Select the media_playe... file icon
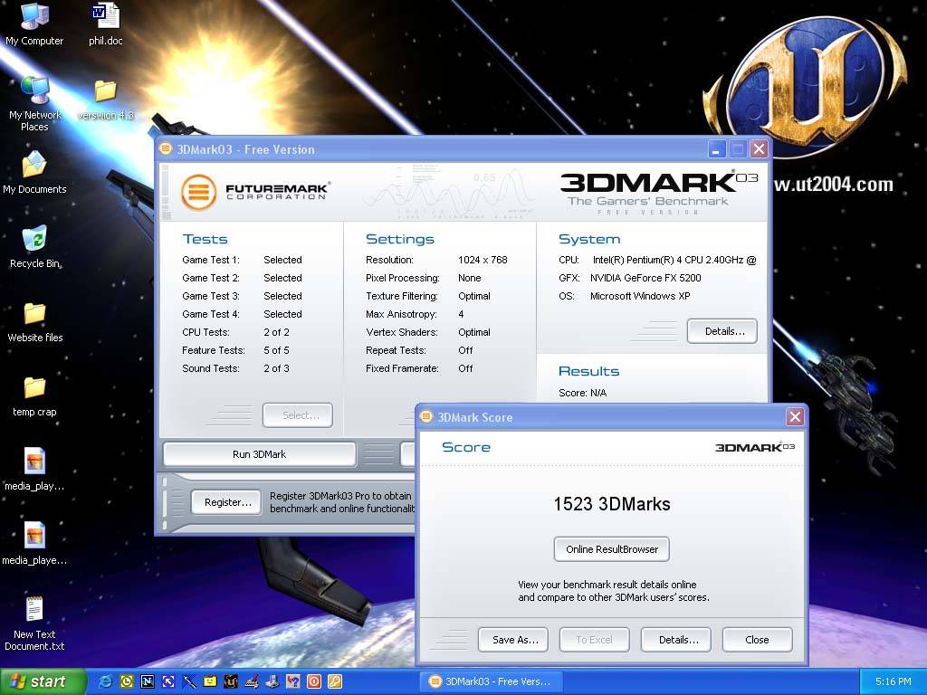 [x=34, y=544]
